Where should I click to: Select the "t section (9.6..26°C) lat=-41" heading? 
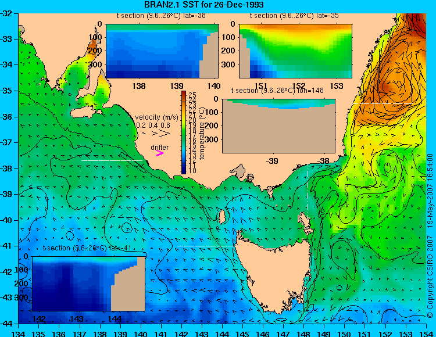click(x=87, y=248)
